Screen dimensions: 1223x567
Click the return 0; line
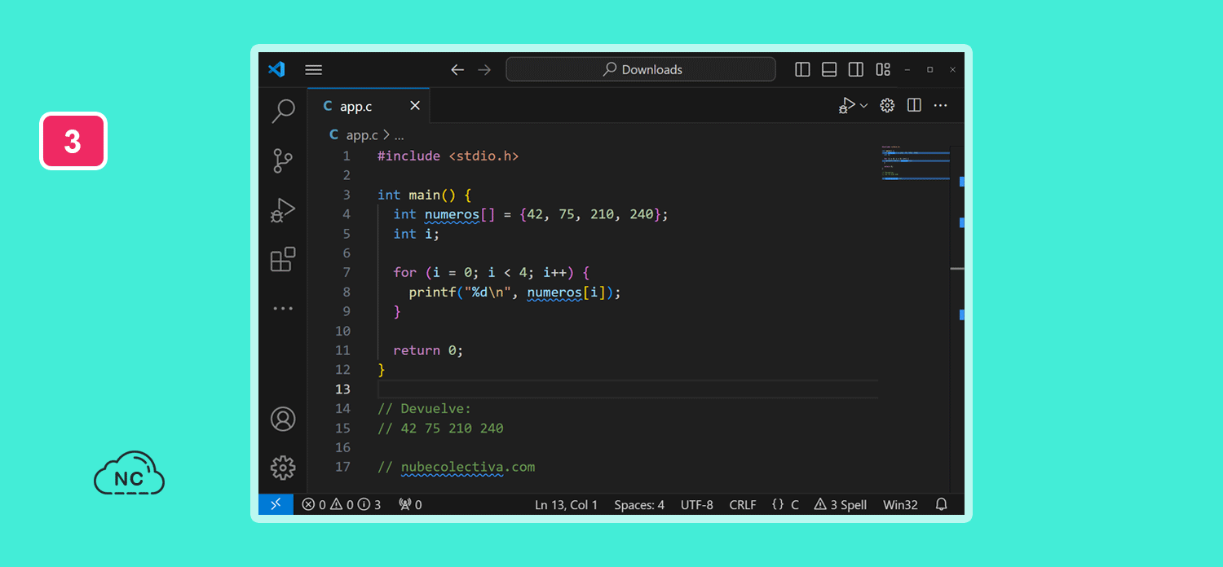pyautogui.click(x=428, y=350)
